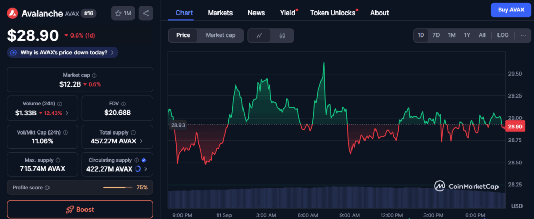
Task: Expand Circulating supply details chevron
Action: [146, 169]
